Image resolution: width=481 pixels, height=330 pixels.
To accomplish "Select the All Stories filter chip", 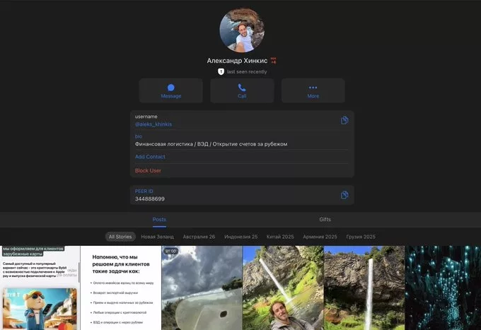I will (120, 237).
